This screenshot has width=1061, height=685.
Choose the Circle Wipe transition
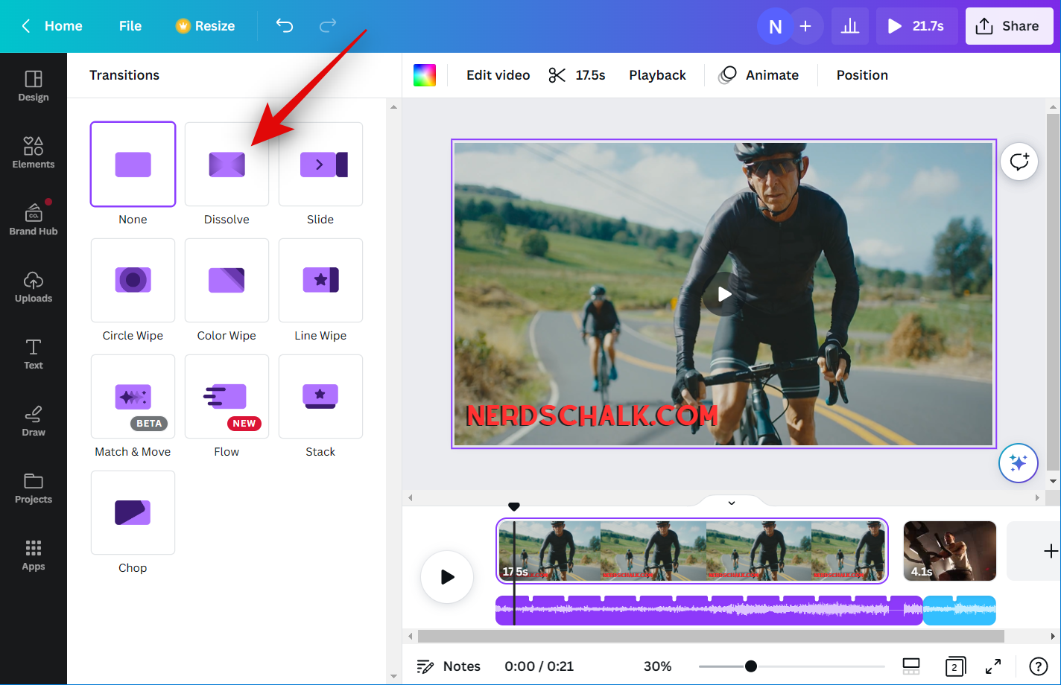(x=133, y=281)
